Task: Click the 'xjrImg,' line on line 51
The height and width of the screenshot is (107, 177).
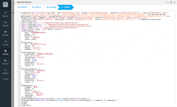Action: [24, 104]
